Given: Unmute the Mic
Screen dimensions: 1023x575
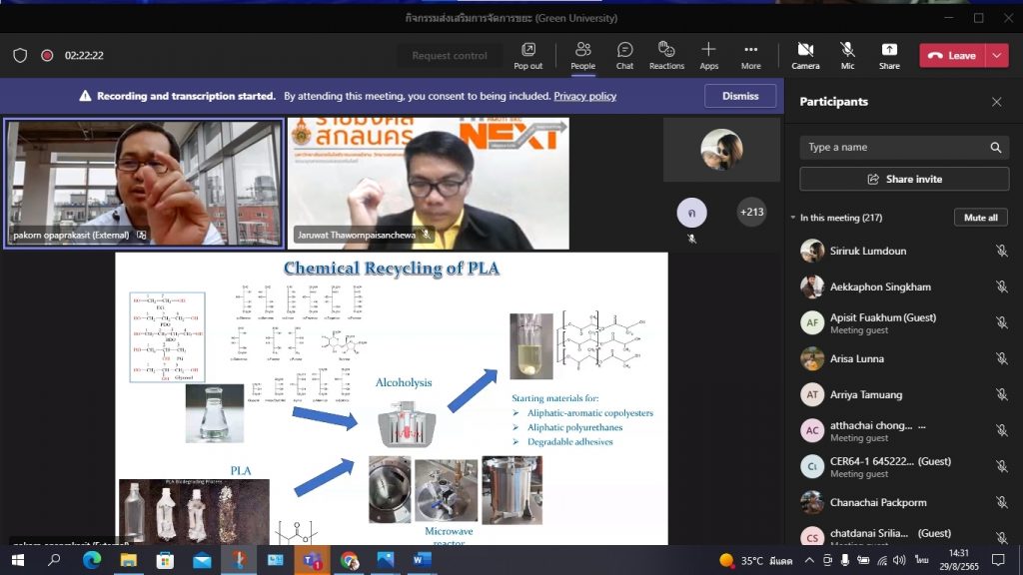Looking at the screenshot, I should 847,55.
